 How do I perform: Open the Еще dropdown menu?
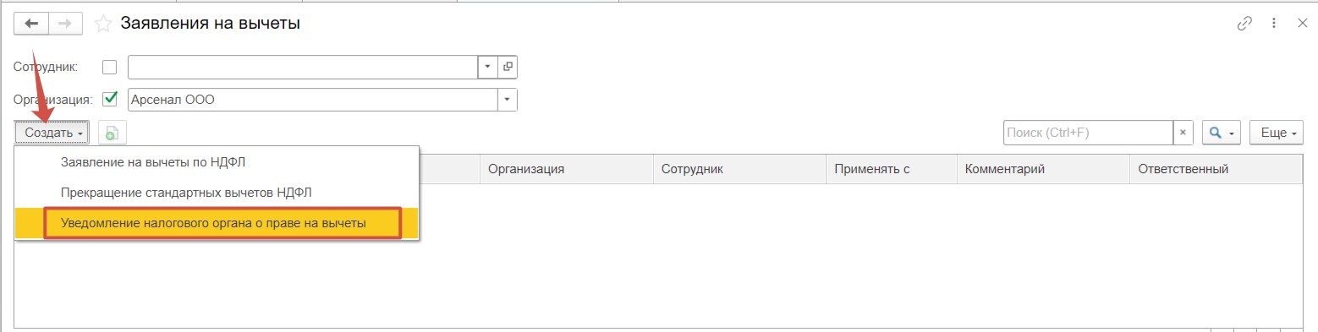(x=1276, y=133)
